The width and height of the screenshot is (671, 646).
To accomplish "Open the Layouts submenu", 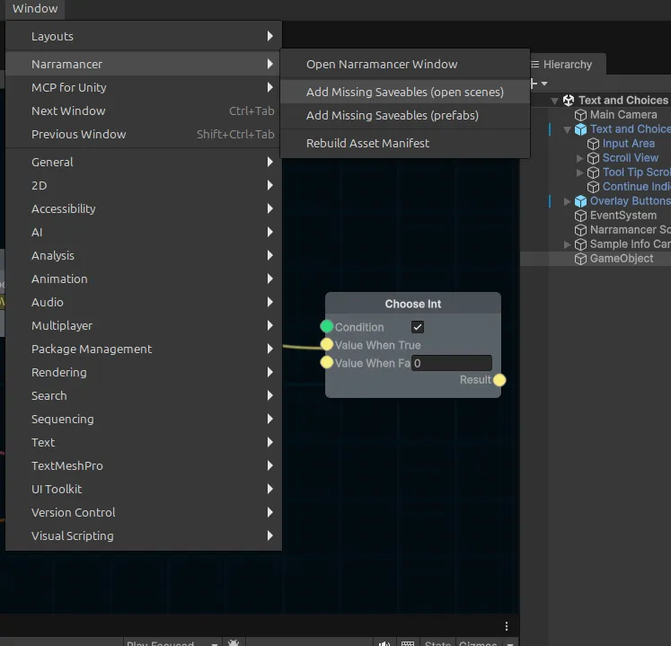I will tap(144, 37).
